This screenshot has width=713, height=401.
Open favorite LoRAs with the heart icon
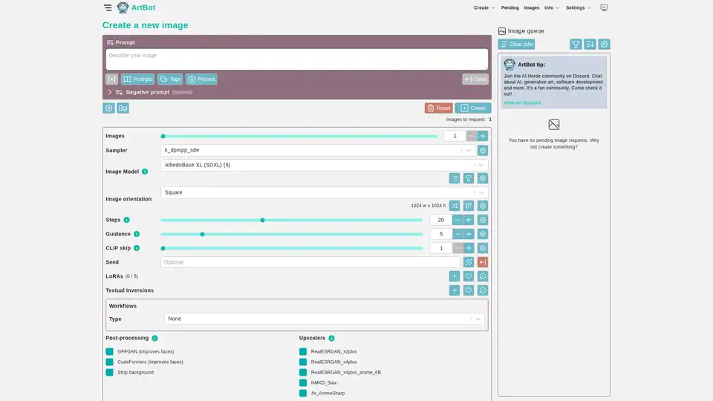[469, 276]
